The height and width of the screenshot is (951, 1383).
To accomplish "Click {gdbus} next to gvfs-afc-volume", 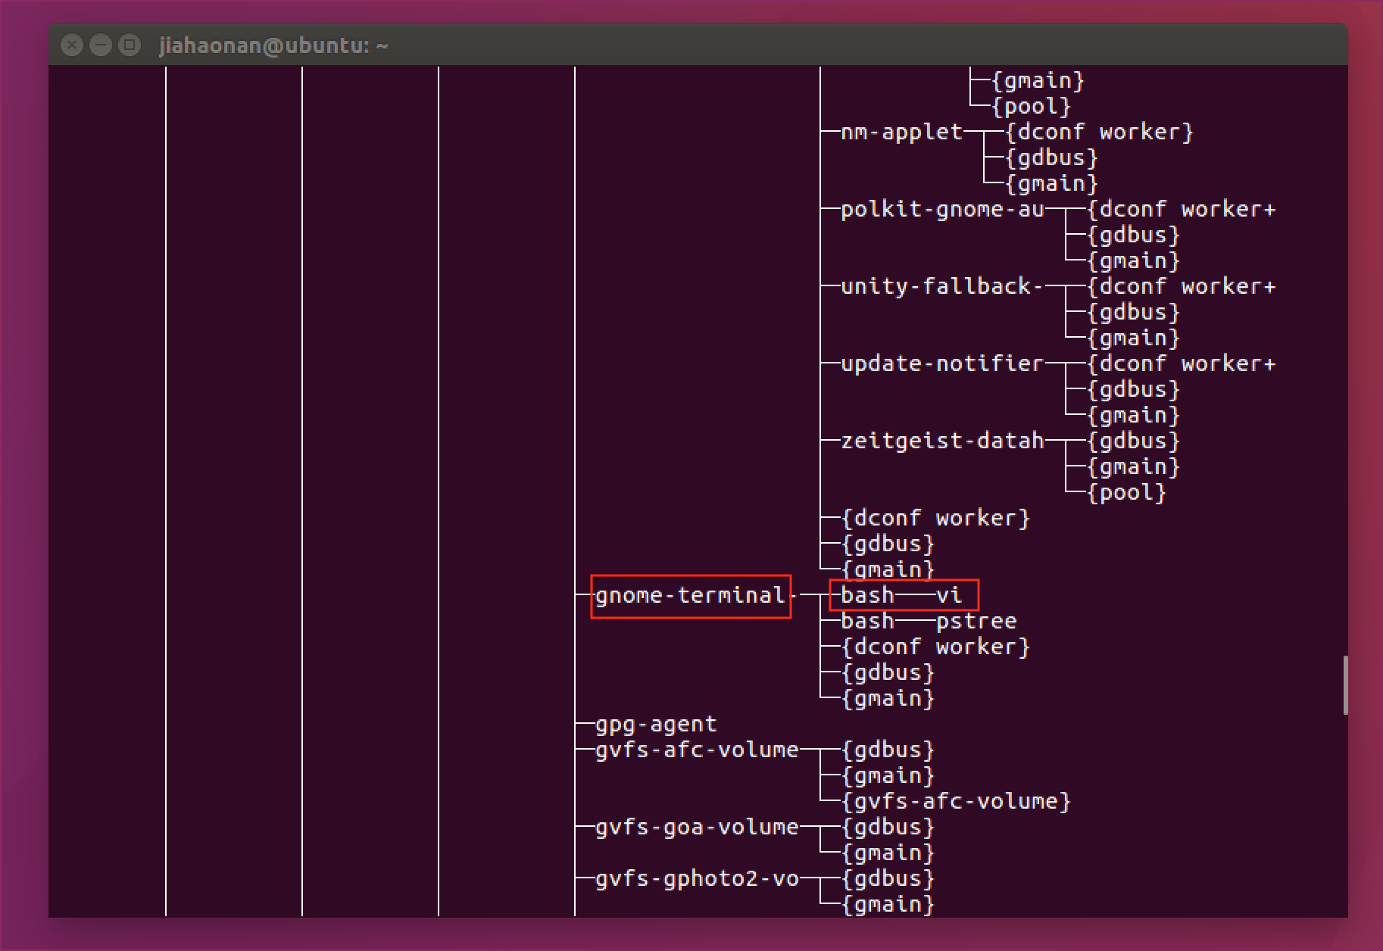I will coord(888,750).
